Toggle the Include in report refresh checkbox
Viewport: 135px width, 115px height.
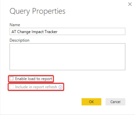[x=12, y=87]
